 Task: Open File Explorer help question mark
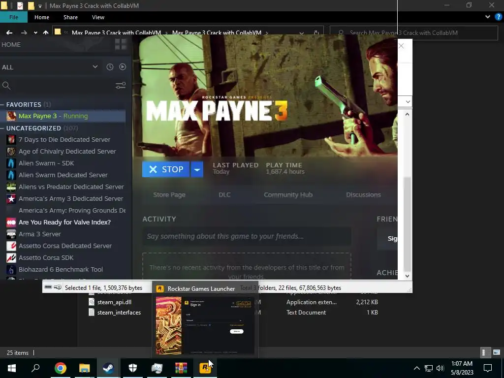tap(498, 17)
